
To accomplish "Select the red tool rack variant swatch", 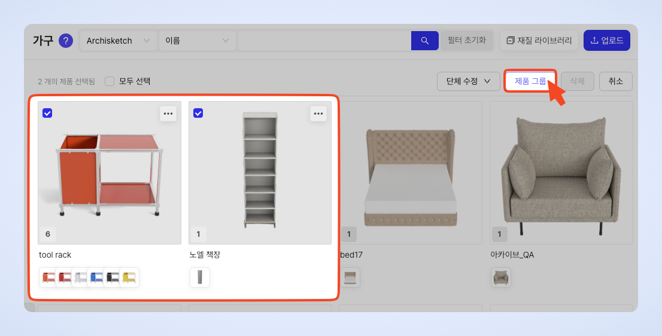I will point(65,277).
